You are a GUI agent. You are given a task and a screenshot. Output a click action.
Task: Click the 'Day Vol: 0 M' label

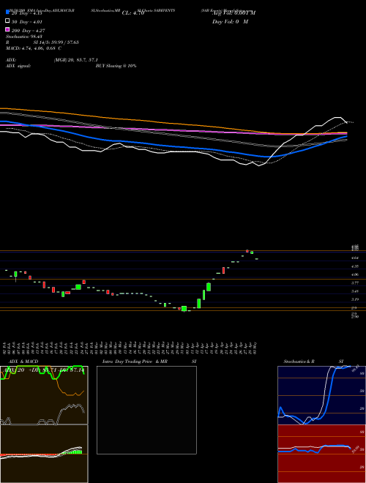pos(230,21)
